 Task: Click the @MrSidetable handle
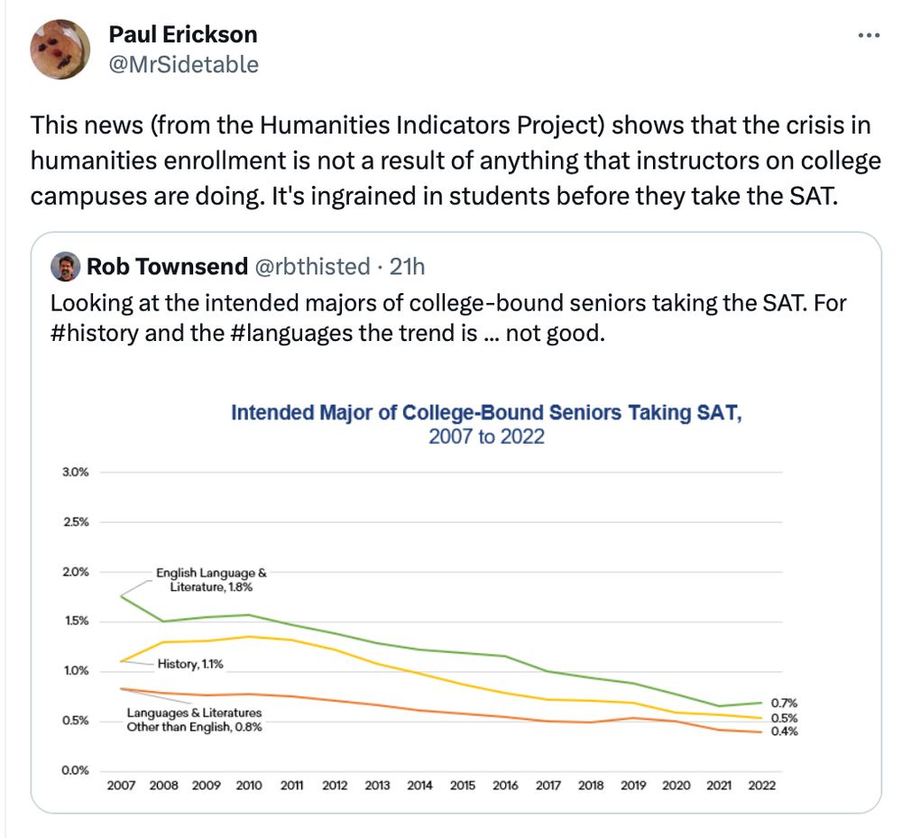point(183,64)
